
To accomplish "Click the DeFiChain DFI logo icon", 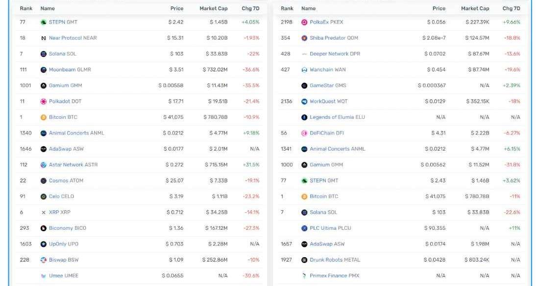I will click(304, 133).
